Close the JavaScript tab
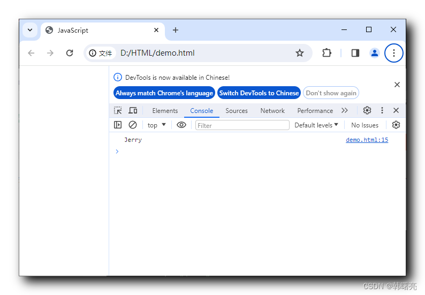The image size is (425, 295). click(x=156, y=30)
